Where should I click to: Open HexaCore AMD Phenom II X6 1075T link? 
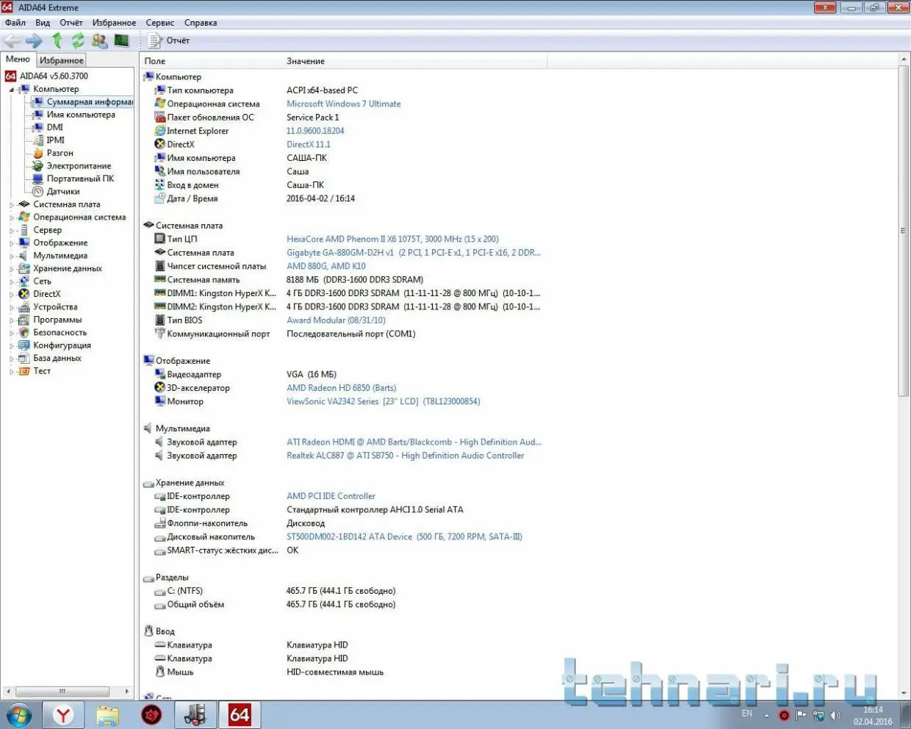click(x=392, y=239)
